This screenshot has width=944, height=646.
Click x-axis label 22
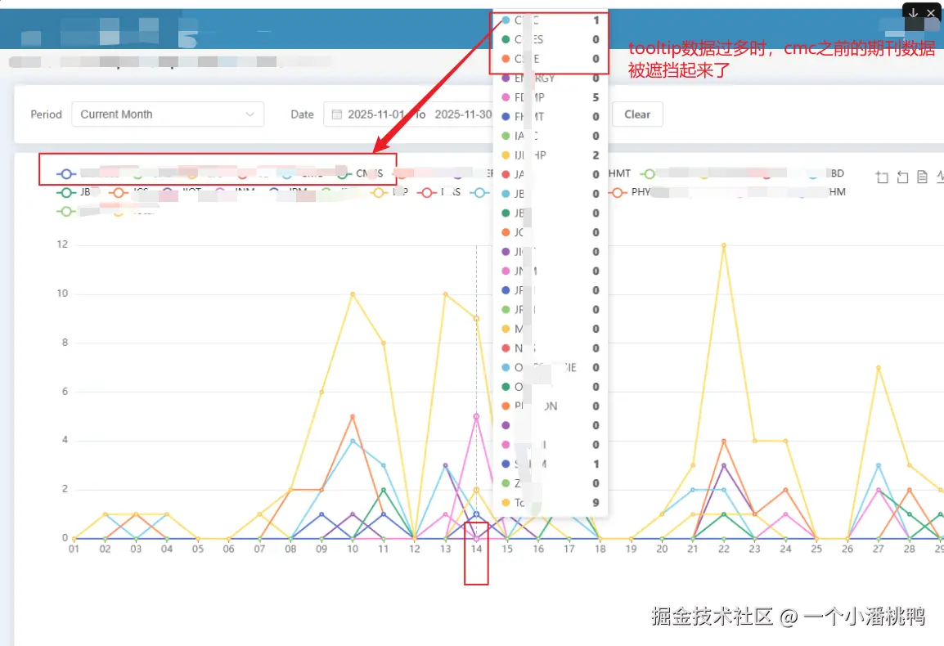pyautogui.click(x=724, y=549)
